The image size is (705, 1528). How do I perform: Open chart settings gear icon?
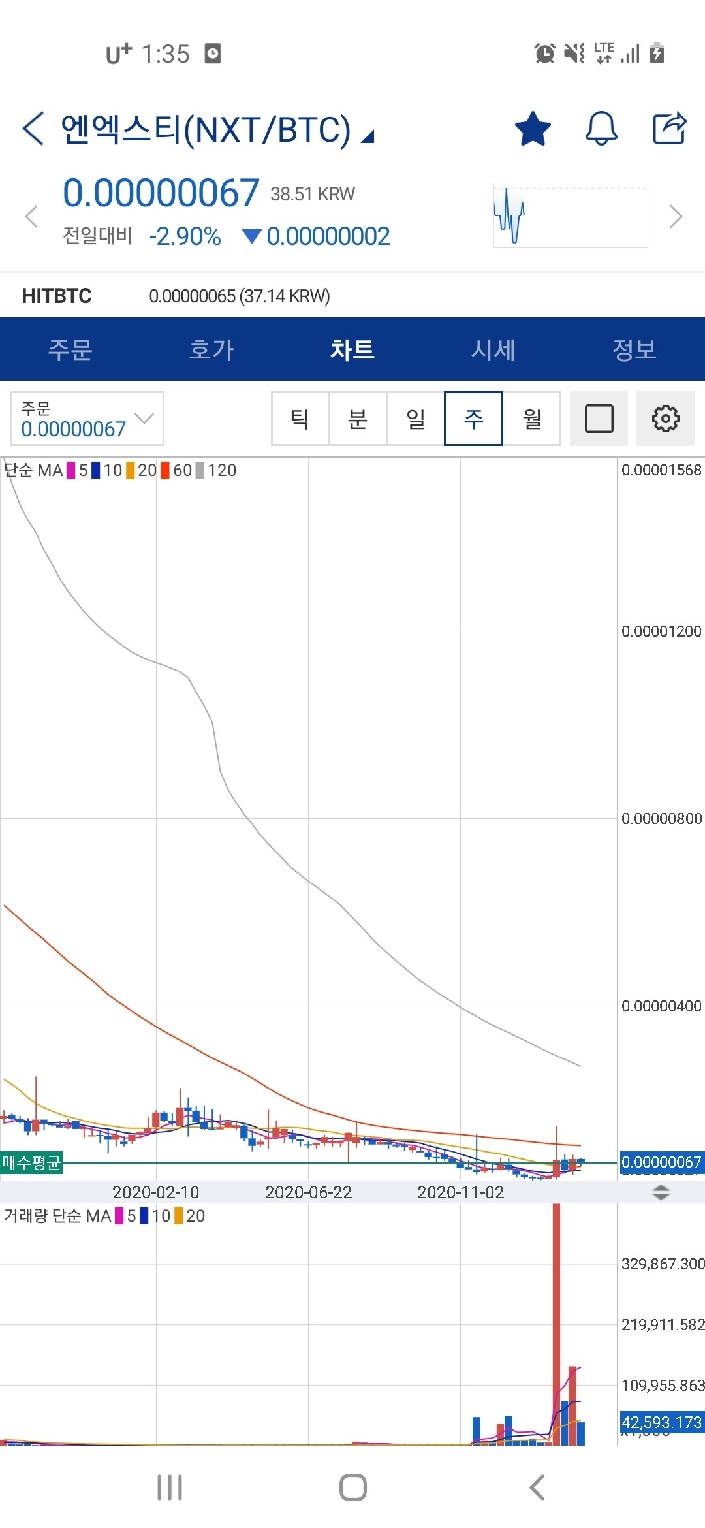(665, 419)
